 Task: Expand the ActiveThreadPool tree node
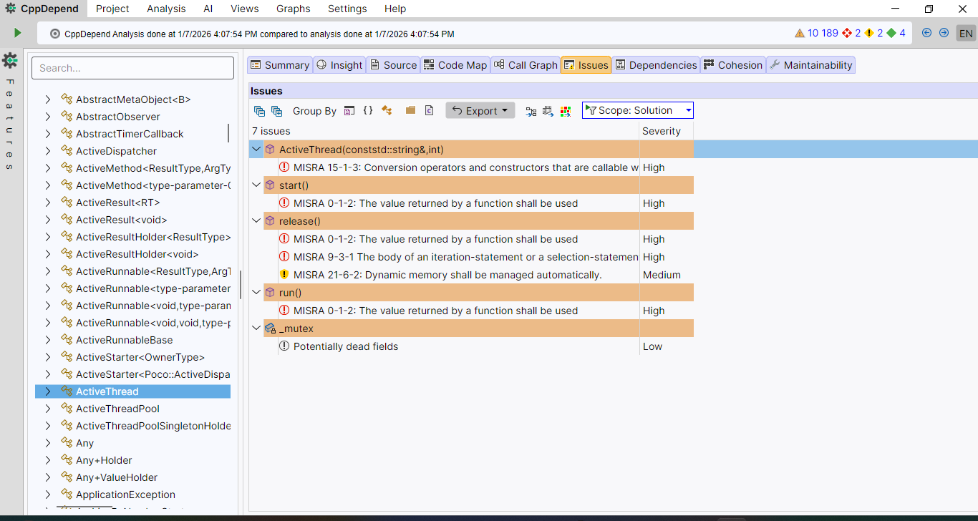pos(48,409)
